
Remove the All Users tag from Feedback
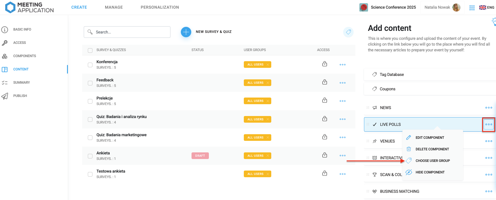pos(268,83)
